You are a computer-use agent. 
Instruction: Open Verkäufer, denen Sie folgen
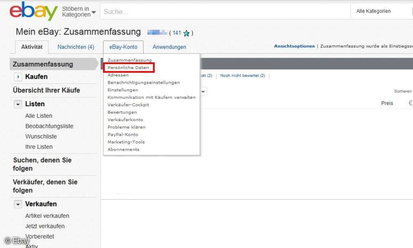(45, 186)
